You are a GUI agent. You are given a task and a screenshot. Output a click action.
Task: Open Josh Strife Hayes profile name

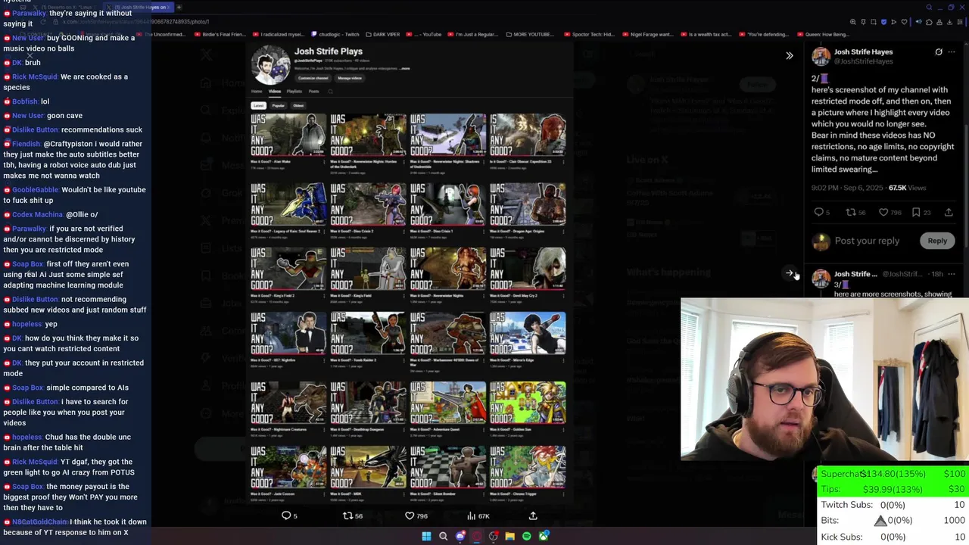click(863, 52)
